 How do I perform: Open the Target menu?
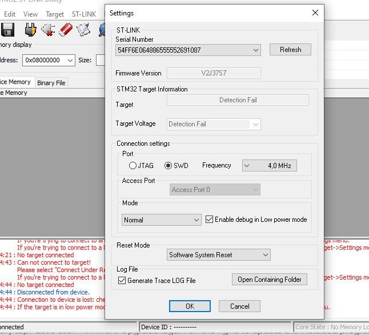coord(55,14)
